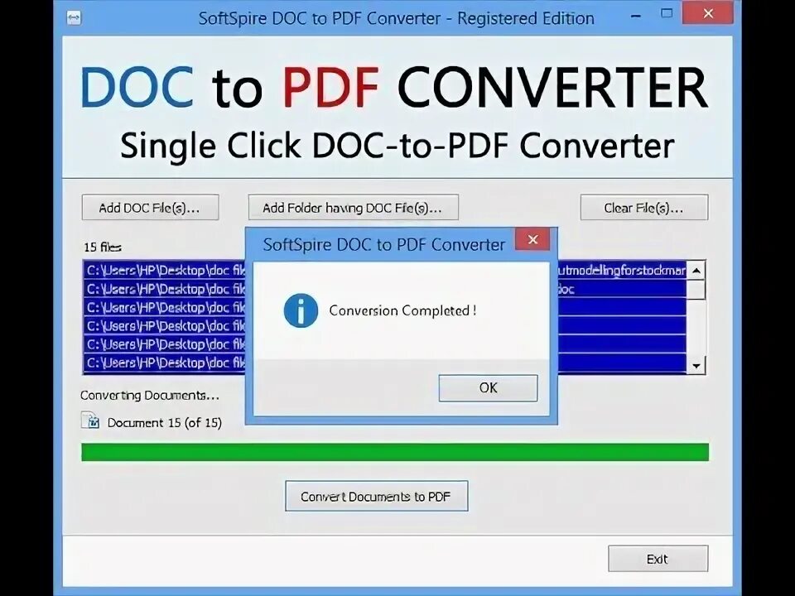795x596 pixels.
Task: Click 'Converting Documents...' status label
Action: click(150, 396)
